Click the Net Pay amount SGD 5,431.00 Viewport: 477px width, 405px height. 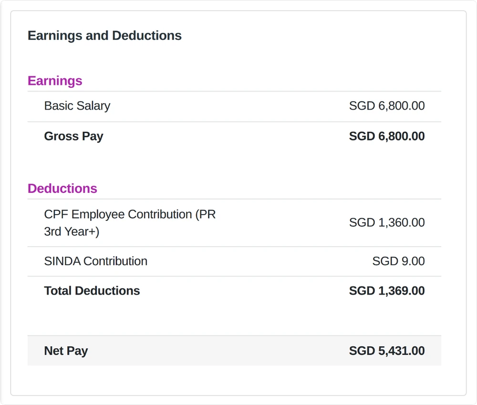click(387, 351)
